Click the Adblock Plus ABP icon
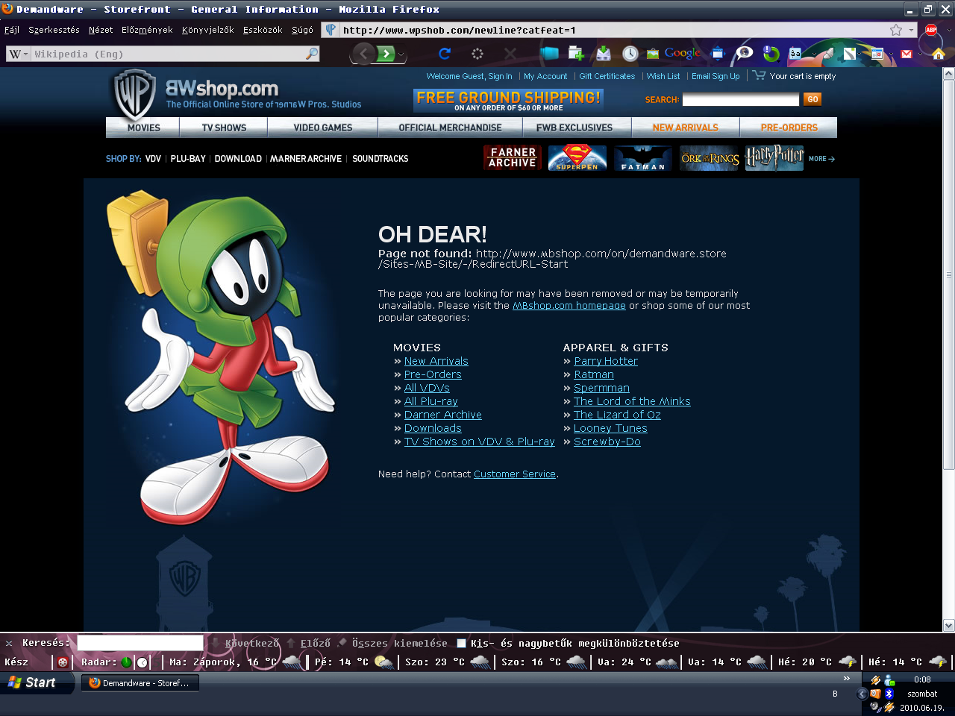Image resolution: width=955 pixels, height=716 pixels. [x=931, y=30]
